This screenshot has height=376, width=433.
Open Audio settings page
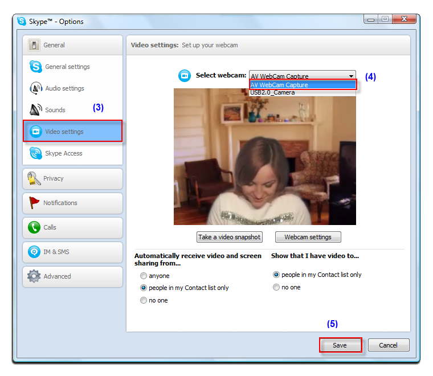point(72,88)
